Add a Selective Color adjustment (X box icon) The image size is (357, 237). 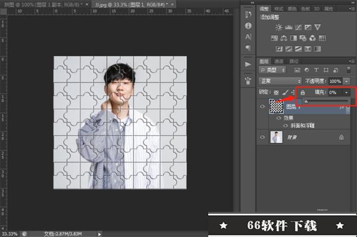coord(308,49)
